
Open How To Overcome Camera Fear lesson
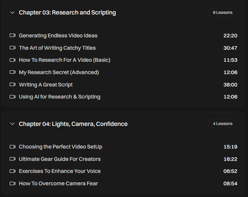tap(58, 183)
